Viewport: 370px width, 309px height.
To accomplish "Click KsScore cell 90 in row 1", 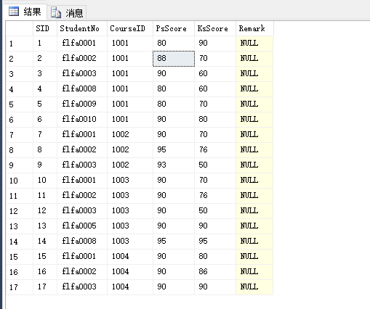I will point(215,44).
